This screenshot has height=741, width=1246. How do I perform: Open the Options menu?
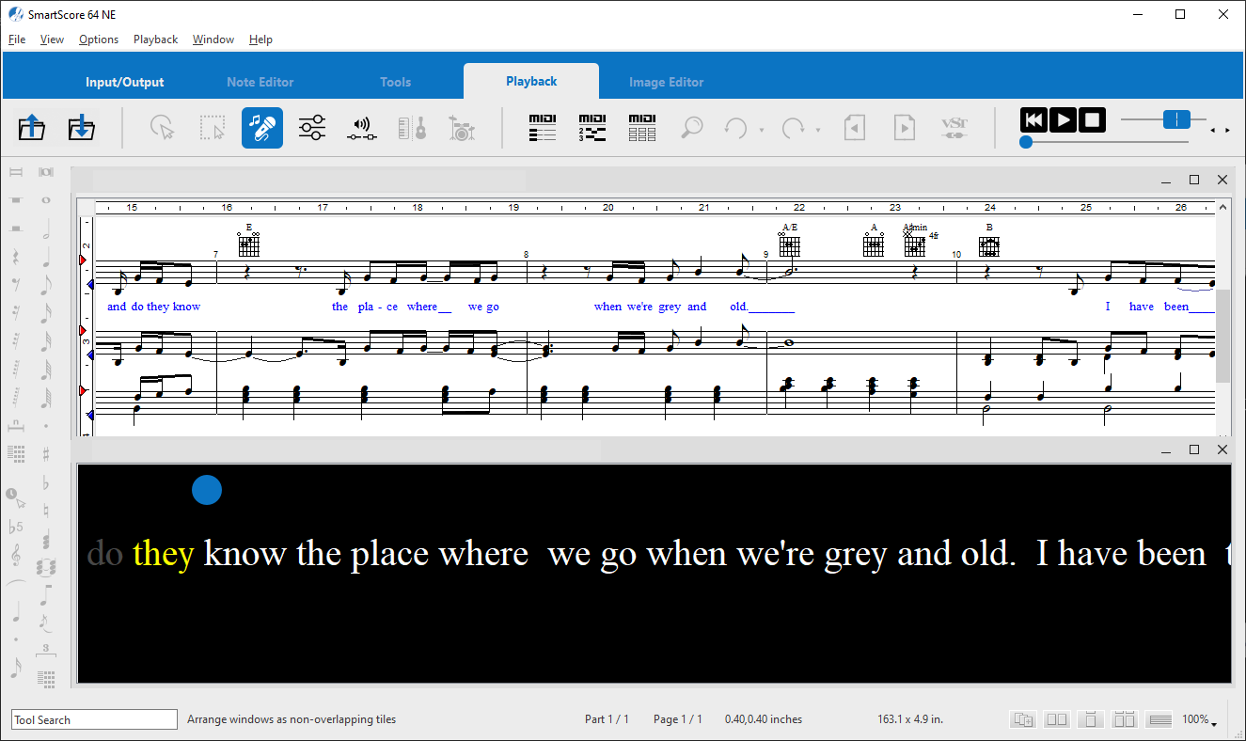tap(99, 39)
